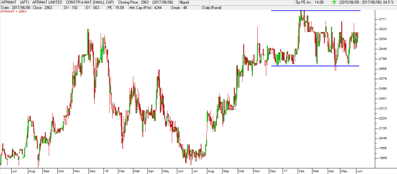Click the Mrk Cap (R'm) : 4244 field
Viewport: 397px width, 174px height.
pos(149,8)
